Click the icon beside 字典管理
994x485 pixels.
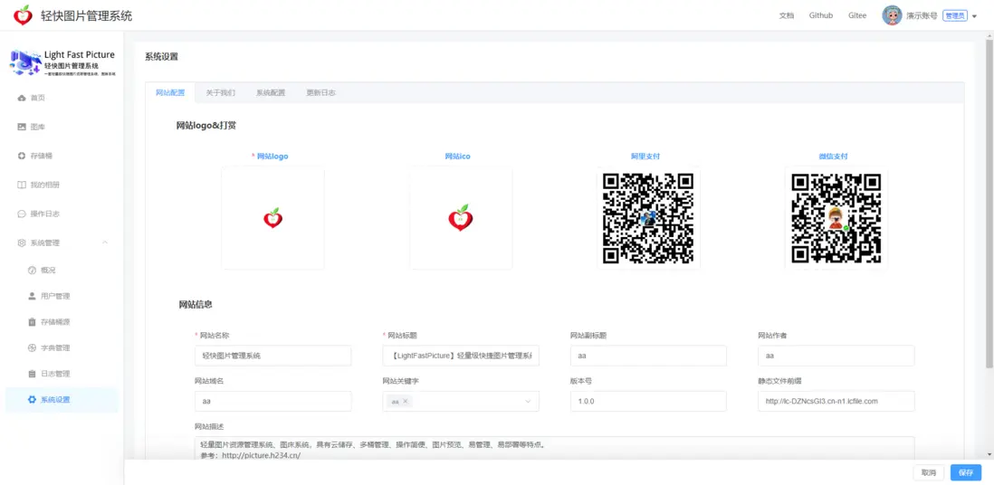point(32,348)
